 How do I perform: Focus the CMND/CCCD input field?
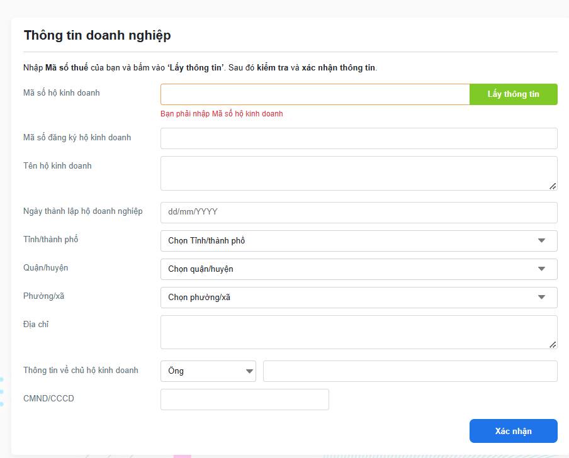244,399
